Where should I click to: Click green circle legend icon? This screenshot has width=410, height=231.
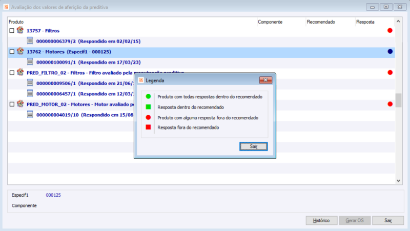(x=148, y=96)
